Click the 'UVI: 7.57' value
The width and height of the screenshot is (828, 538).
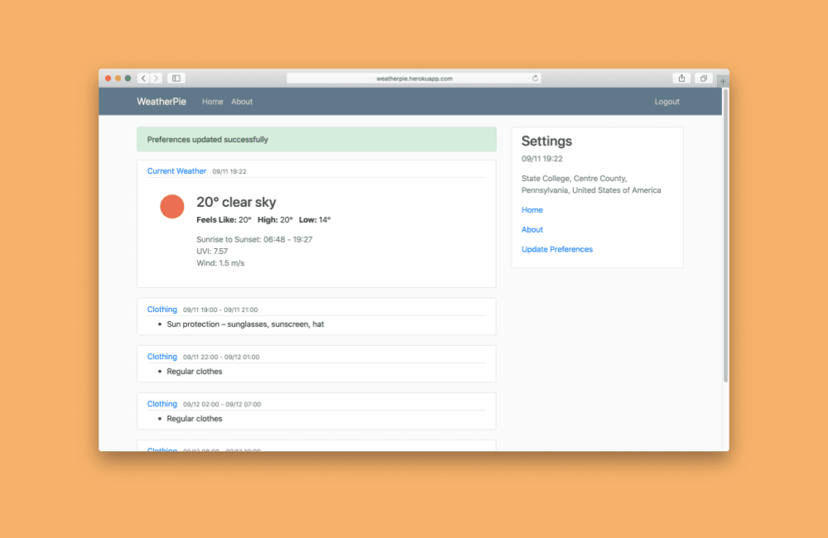point(212,252)
